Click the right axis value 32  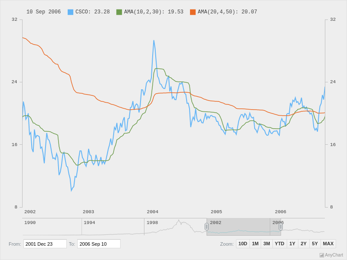click(333, 19)
